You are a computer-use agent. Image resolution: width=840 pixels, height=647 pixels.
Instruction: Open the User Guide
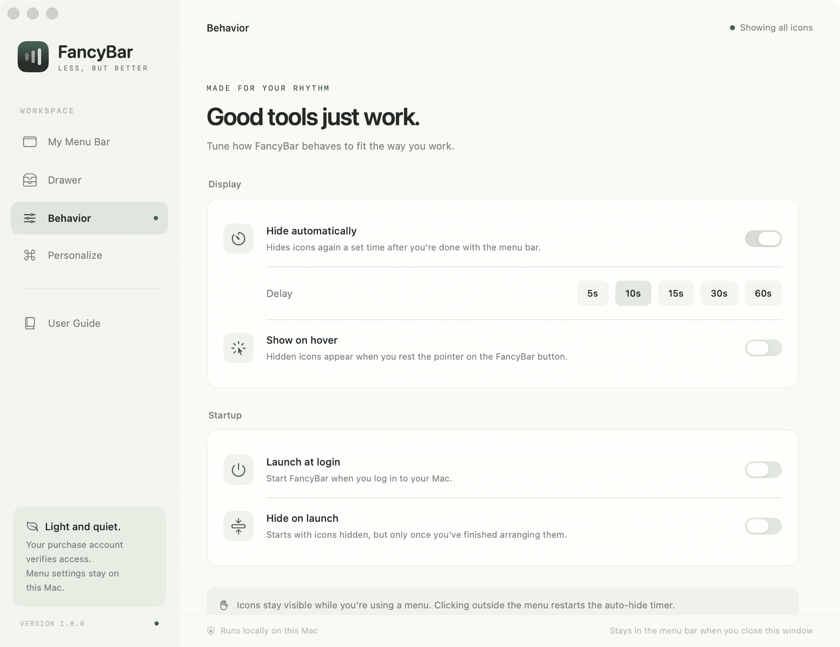[x=89, y=323]
